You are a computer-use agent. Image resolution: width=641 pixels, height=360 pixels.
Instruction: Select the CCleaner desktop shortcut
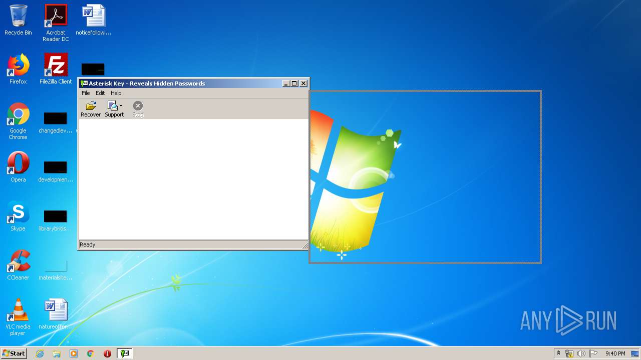click(18, 265)
